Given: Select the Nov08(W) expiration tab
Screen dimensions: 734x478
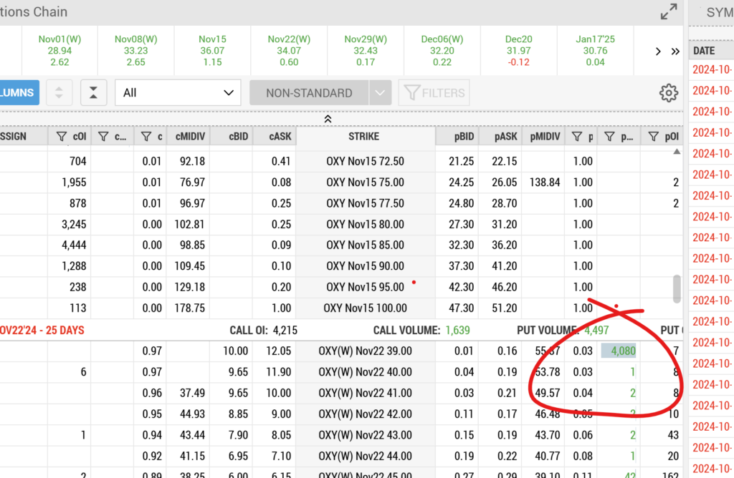Looking at the screenshot, I should (x=135, y=51).
